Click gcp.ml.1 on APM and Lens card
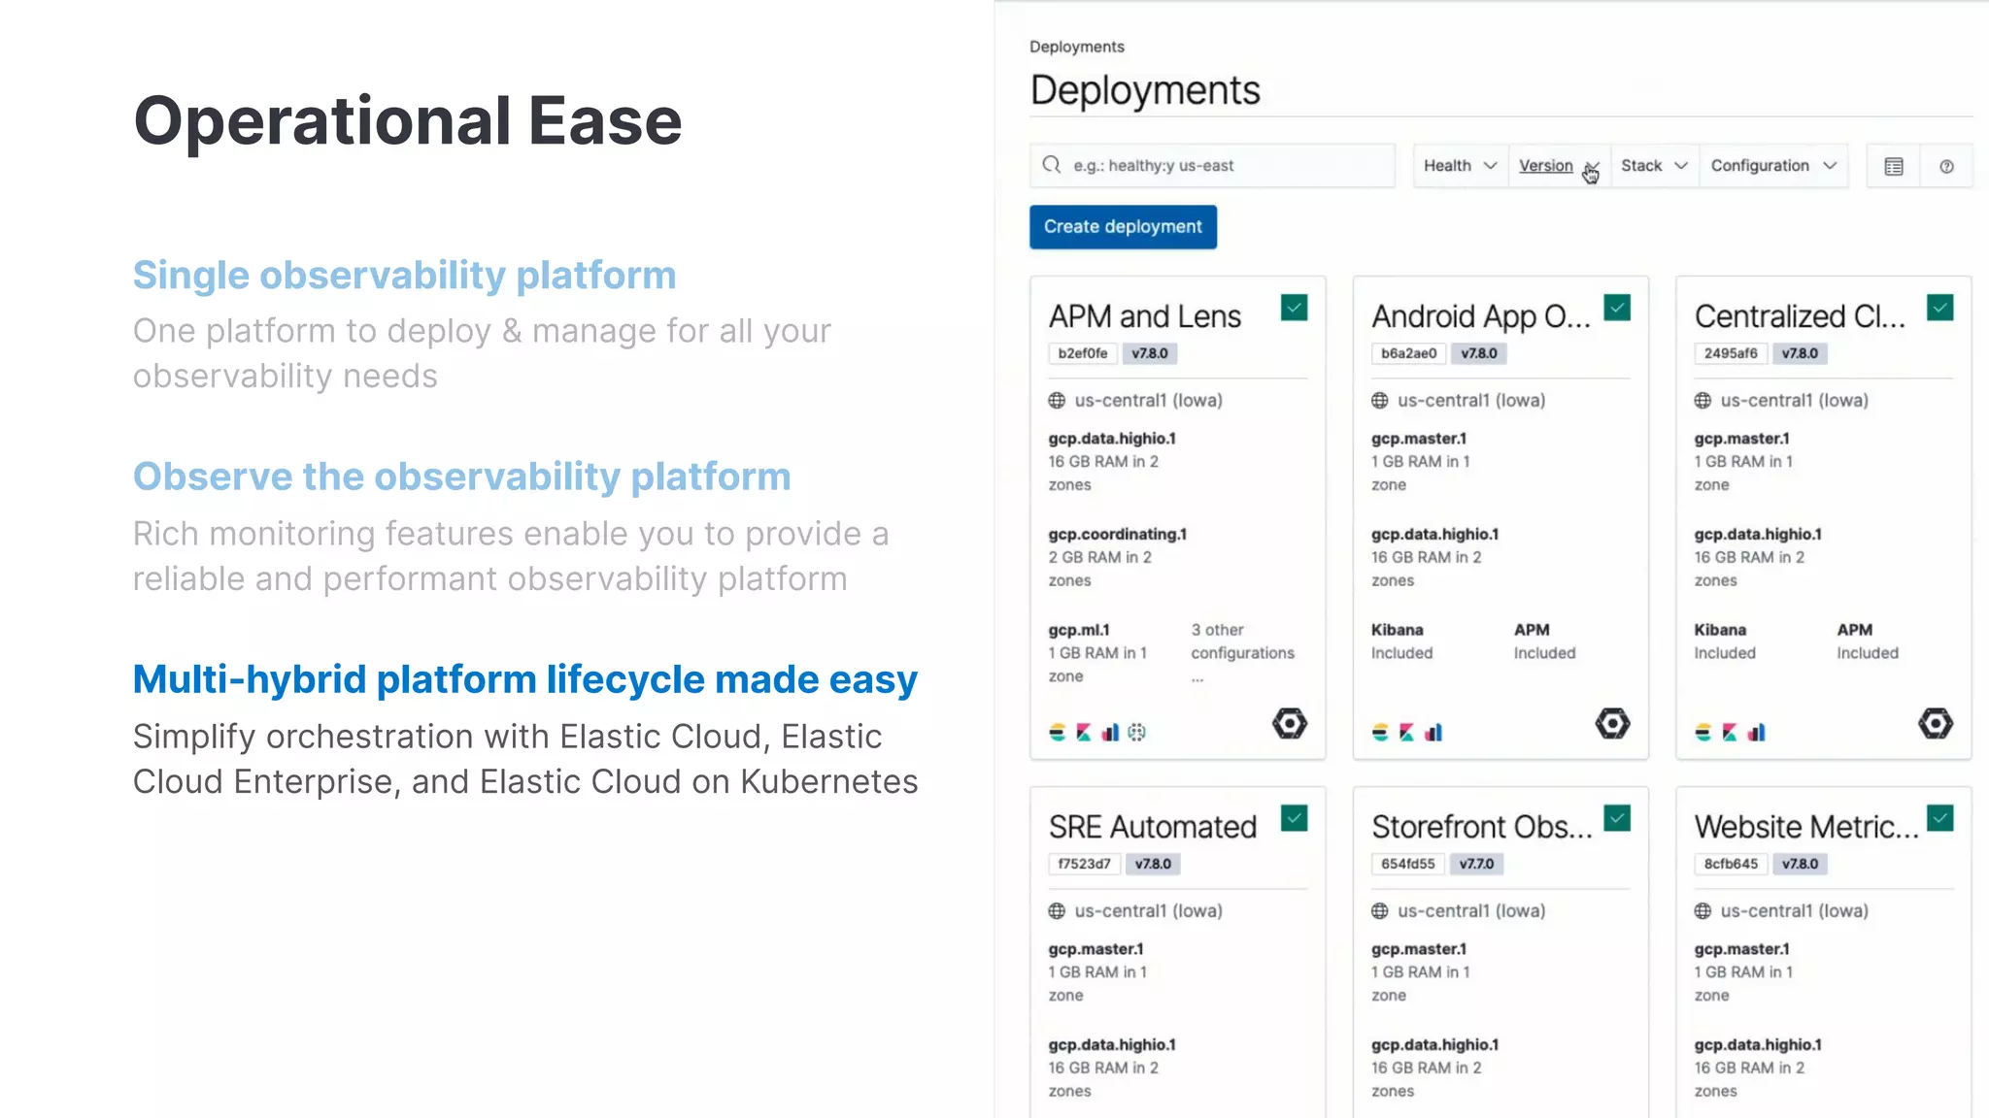The image size is (1989, 1118). tap(1078, 630)
